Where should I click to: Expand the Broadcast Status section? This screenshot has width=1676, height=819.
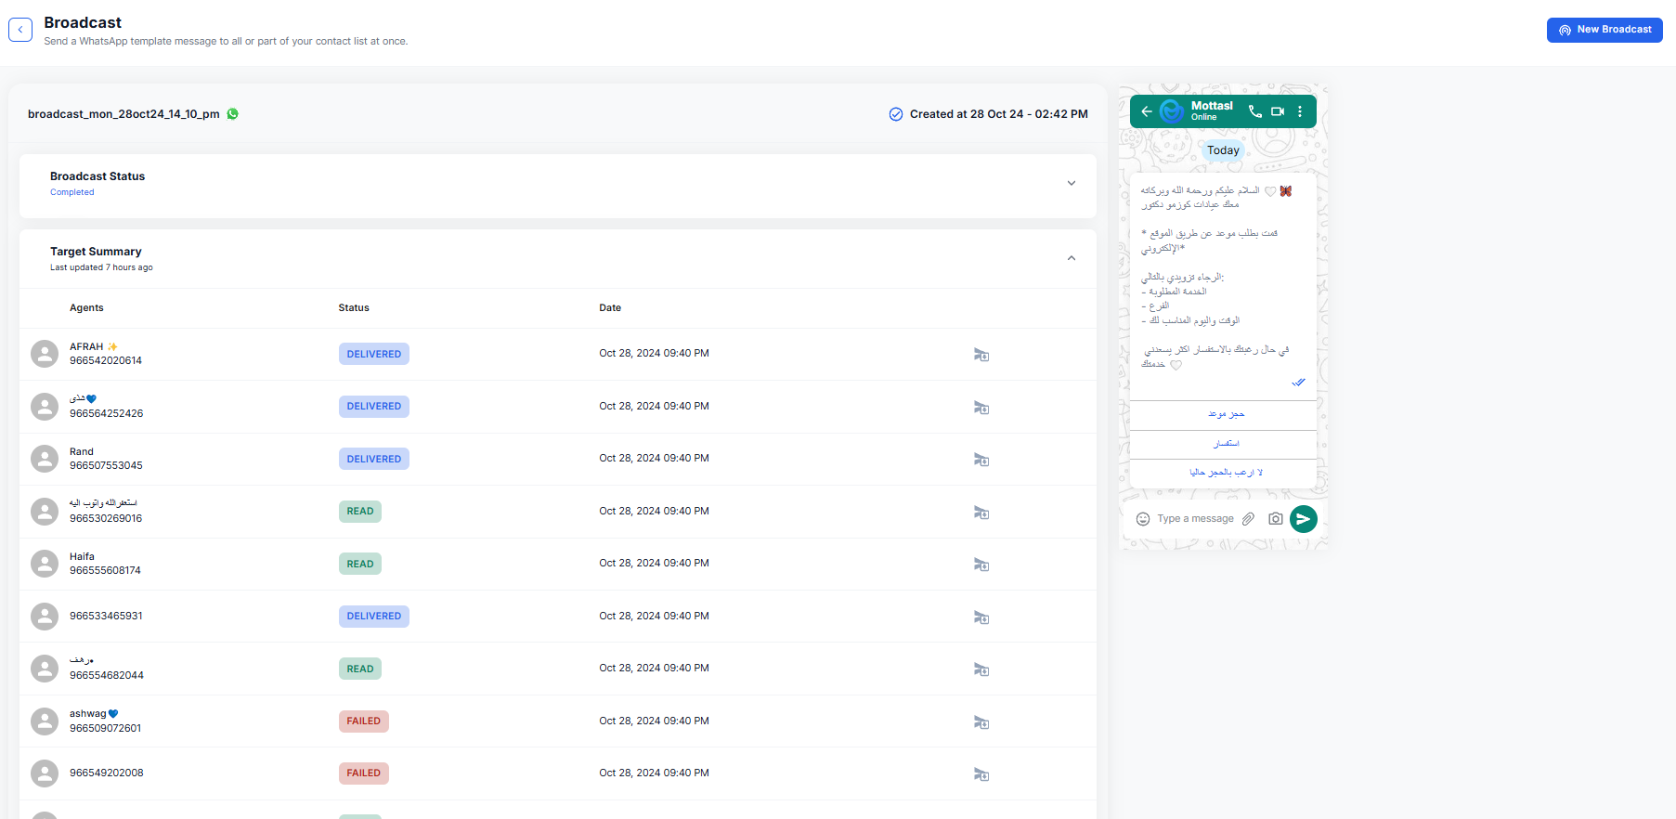(1071, 183)
